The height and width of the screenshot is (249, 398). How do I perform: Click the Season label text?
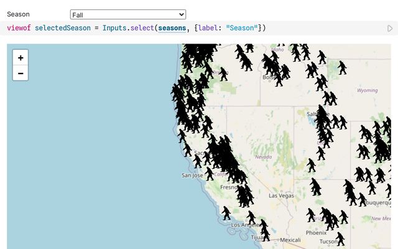[18, 14]
